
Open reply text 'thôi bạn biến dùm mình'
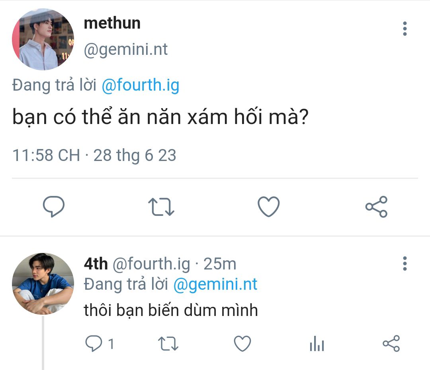point(170,310)
